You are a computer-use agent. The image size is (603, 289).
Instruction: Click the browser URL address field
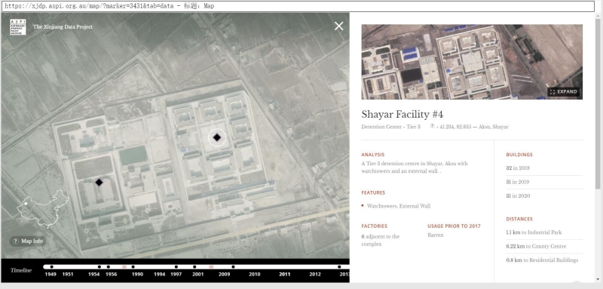tap(298, 6)
